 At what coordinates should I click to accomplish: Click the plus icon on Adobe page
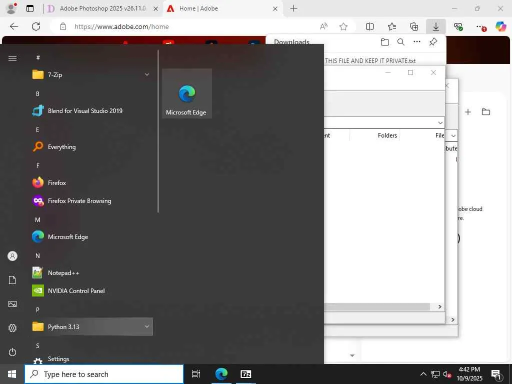(x=468, y=112)
